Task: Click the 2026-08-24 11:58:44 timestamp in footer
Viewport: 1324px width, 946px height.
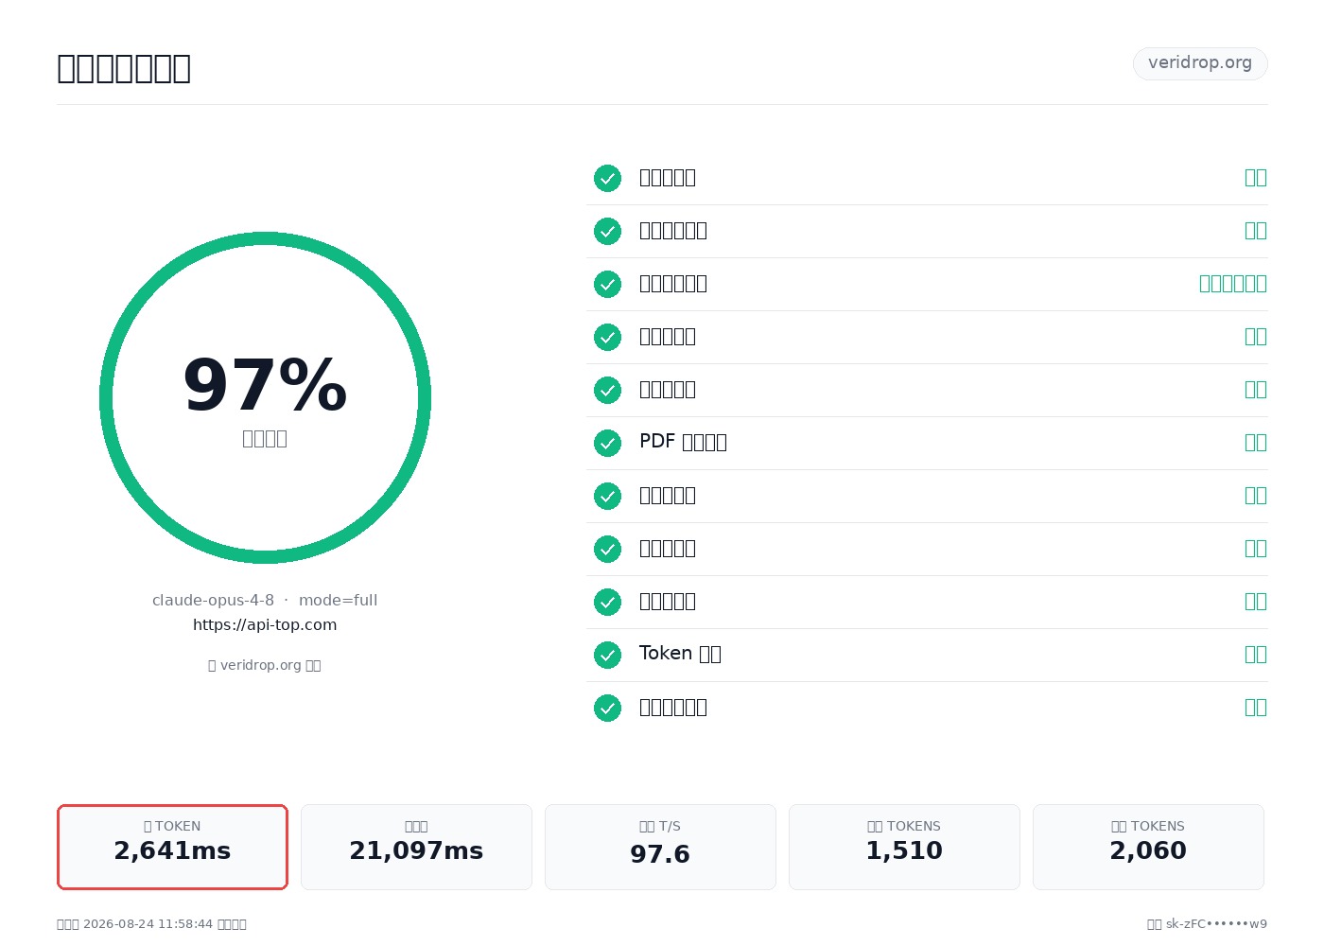Action: pos(148,923)
